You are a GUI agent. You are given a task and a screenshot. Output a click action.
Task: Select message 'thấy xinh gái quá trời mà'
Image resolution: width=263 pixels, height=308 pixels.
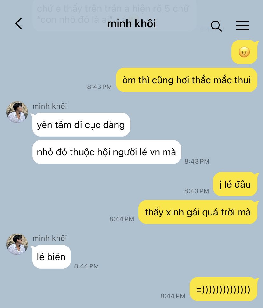pyautogui.click(x=198, y=212)
